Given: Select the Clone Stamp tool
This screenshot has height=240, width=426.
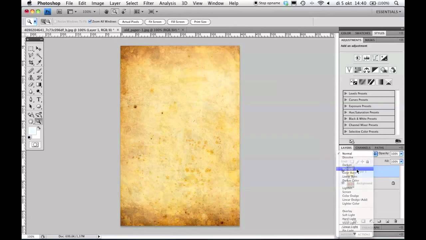Looking at the screenshot, I should (31, 78).
